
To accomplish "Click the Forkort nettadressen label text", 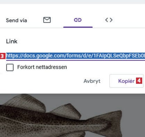I will (x=42, y=67).
